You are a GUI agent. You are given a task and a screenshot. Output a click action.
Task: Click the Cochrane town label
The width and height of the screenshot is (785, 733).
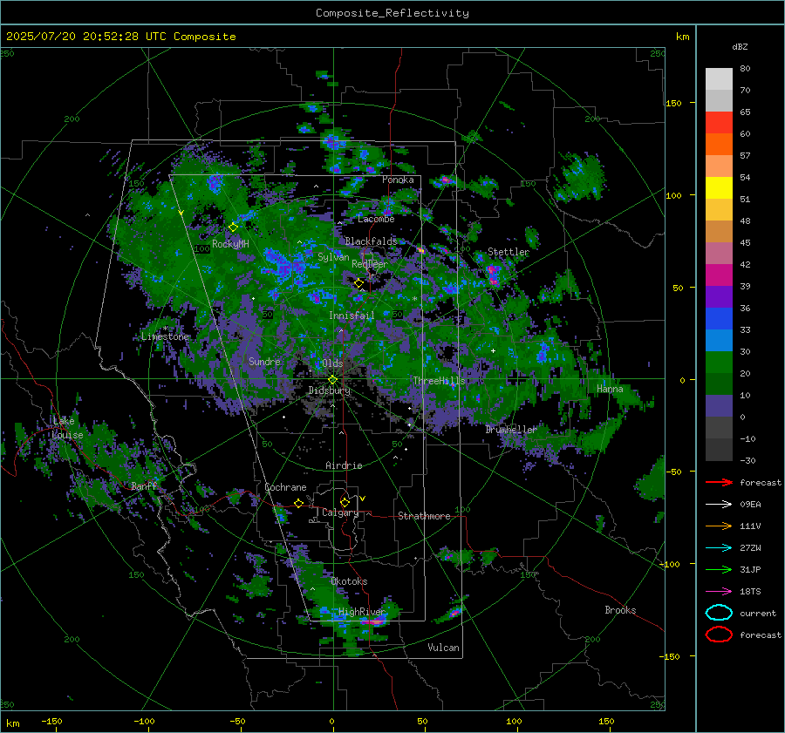285,487
